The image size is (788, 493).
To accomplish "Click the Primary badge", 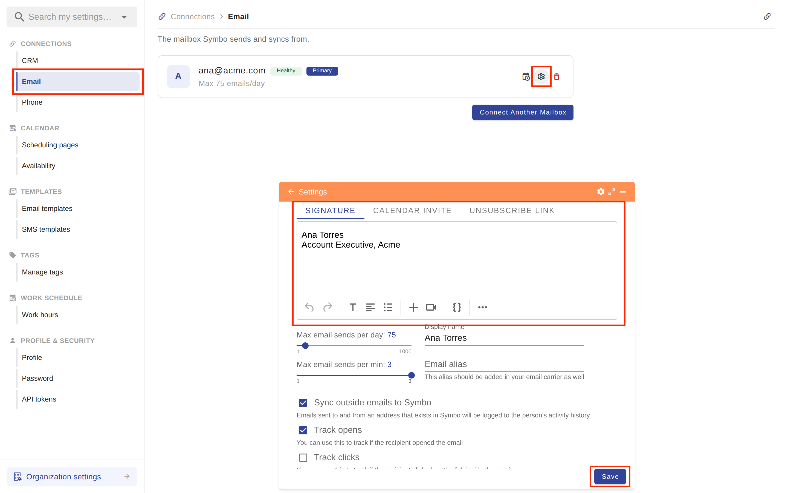I will 322,71.
